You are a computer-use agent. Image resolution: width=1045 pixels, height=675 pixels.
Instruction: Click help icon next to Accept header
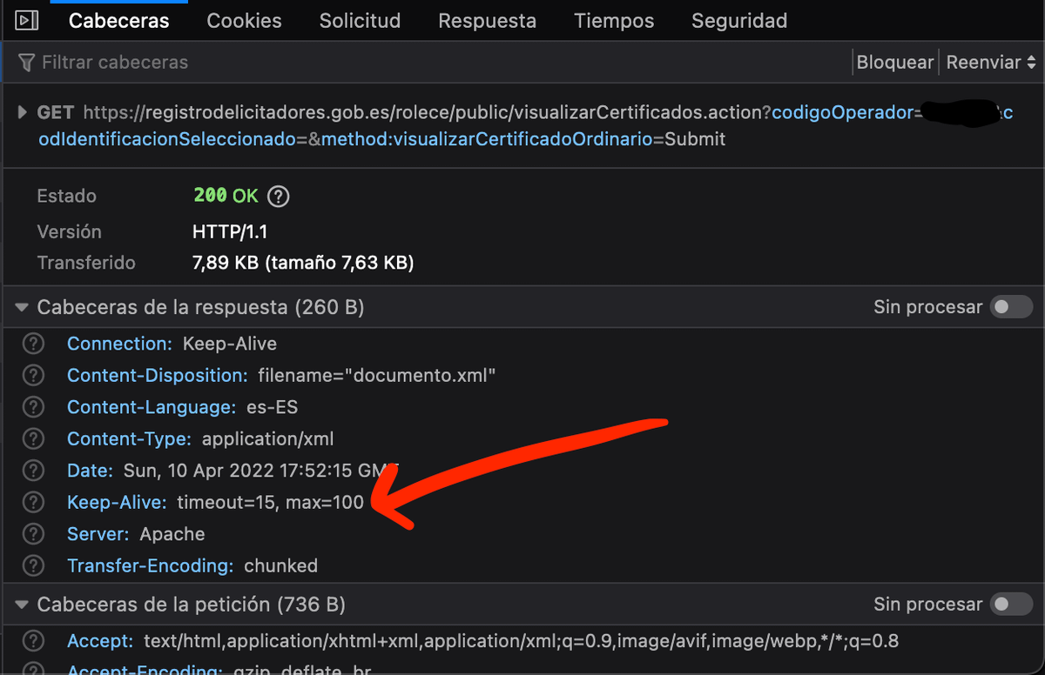click(33, 642)
